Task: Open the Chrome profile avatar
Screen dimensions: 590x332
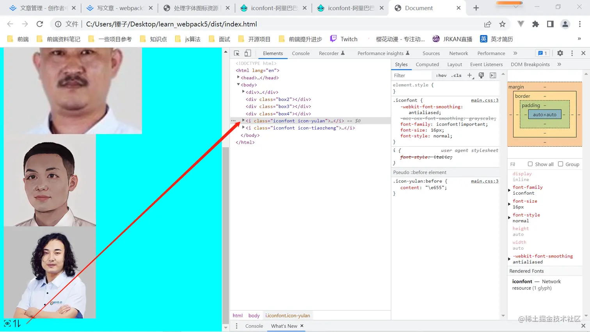Action: [x=565, y=24]
